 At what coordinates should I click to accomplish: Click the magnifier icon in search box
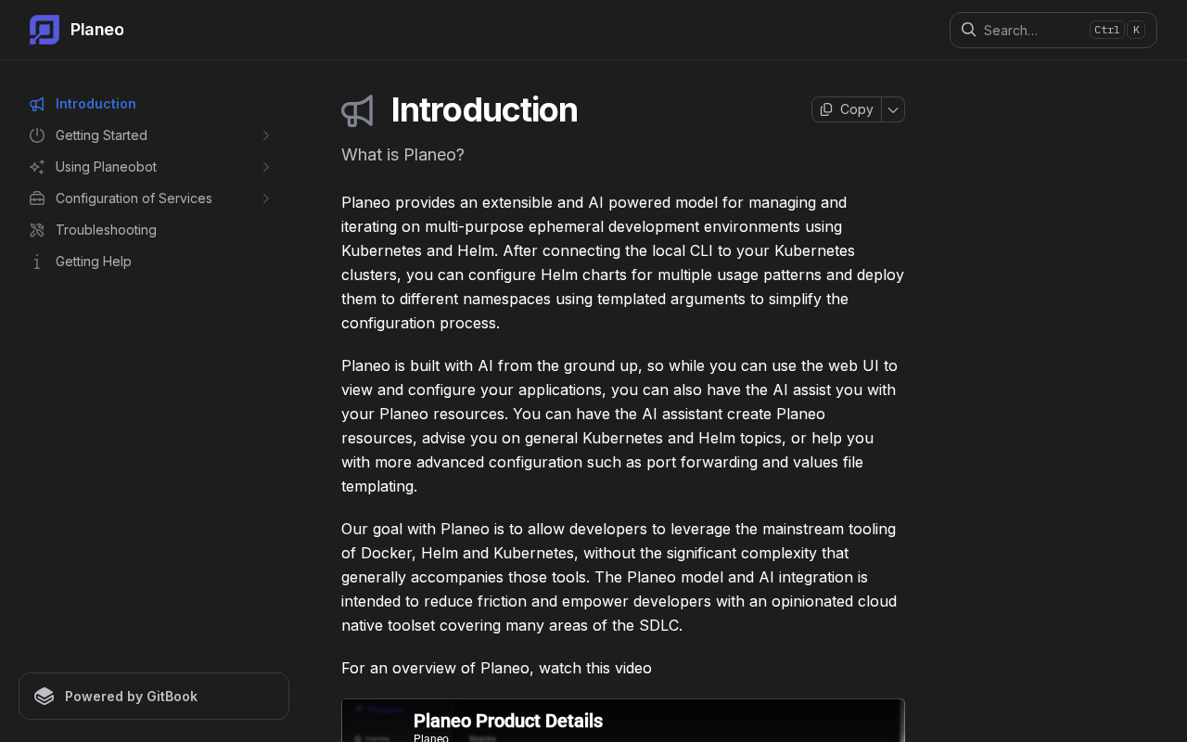[968, 30]
